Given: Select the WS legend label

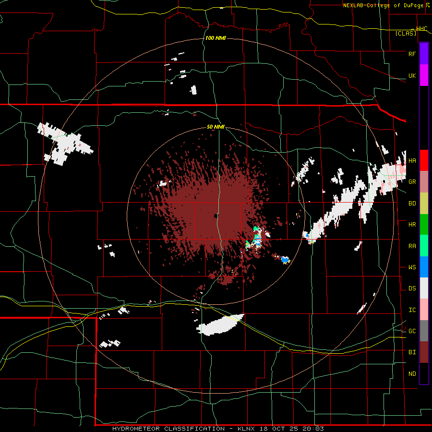Looking at the screenshot, I should (412, 267).
